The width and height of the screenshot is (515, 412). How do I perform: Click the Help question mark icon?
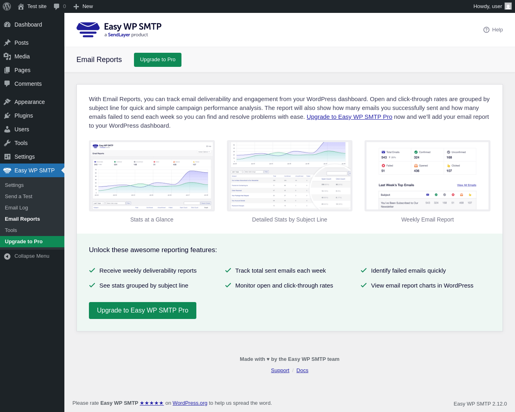coord(486,30)
